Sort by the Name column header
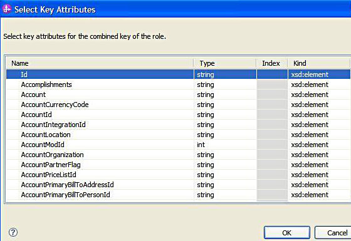 pos(100,63)
